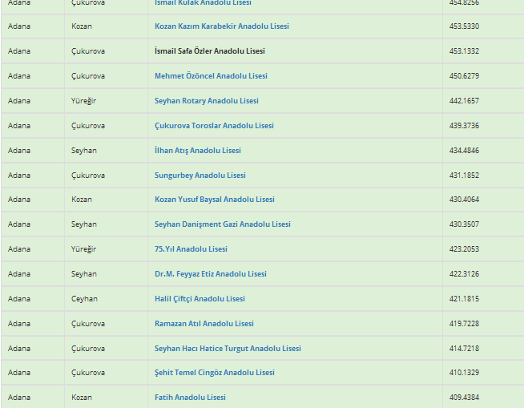This screenshot has height=408, width=524.
Task: Open Kozan Kazım Karabekir Anadolu Lisesi link
Action: point(221,26)
